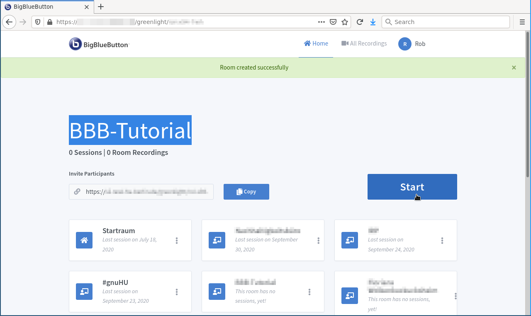Click the Rob avatar circle

(405, 44)
